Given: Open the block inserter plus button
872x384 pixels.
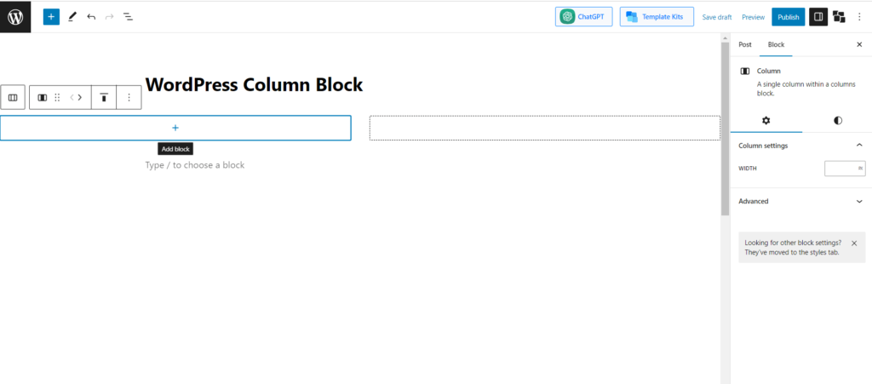Looking at the screenshot, I should [51, 16].
